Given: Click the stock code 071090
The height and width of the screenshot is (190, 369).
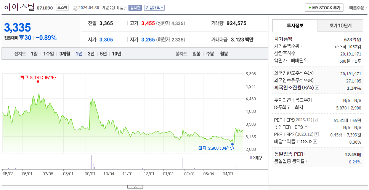Looking at the screenshot, I should (45, 8).
